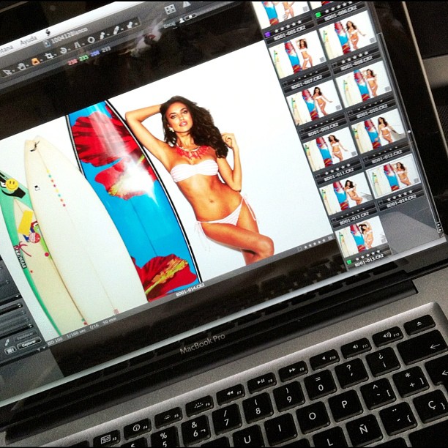Screen dimensions: 448x448
Task: Select the pointer cursor tool
Action: (x=7, y=72)
